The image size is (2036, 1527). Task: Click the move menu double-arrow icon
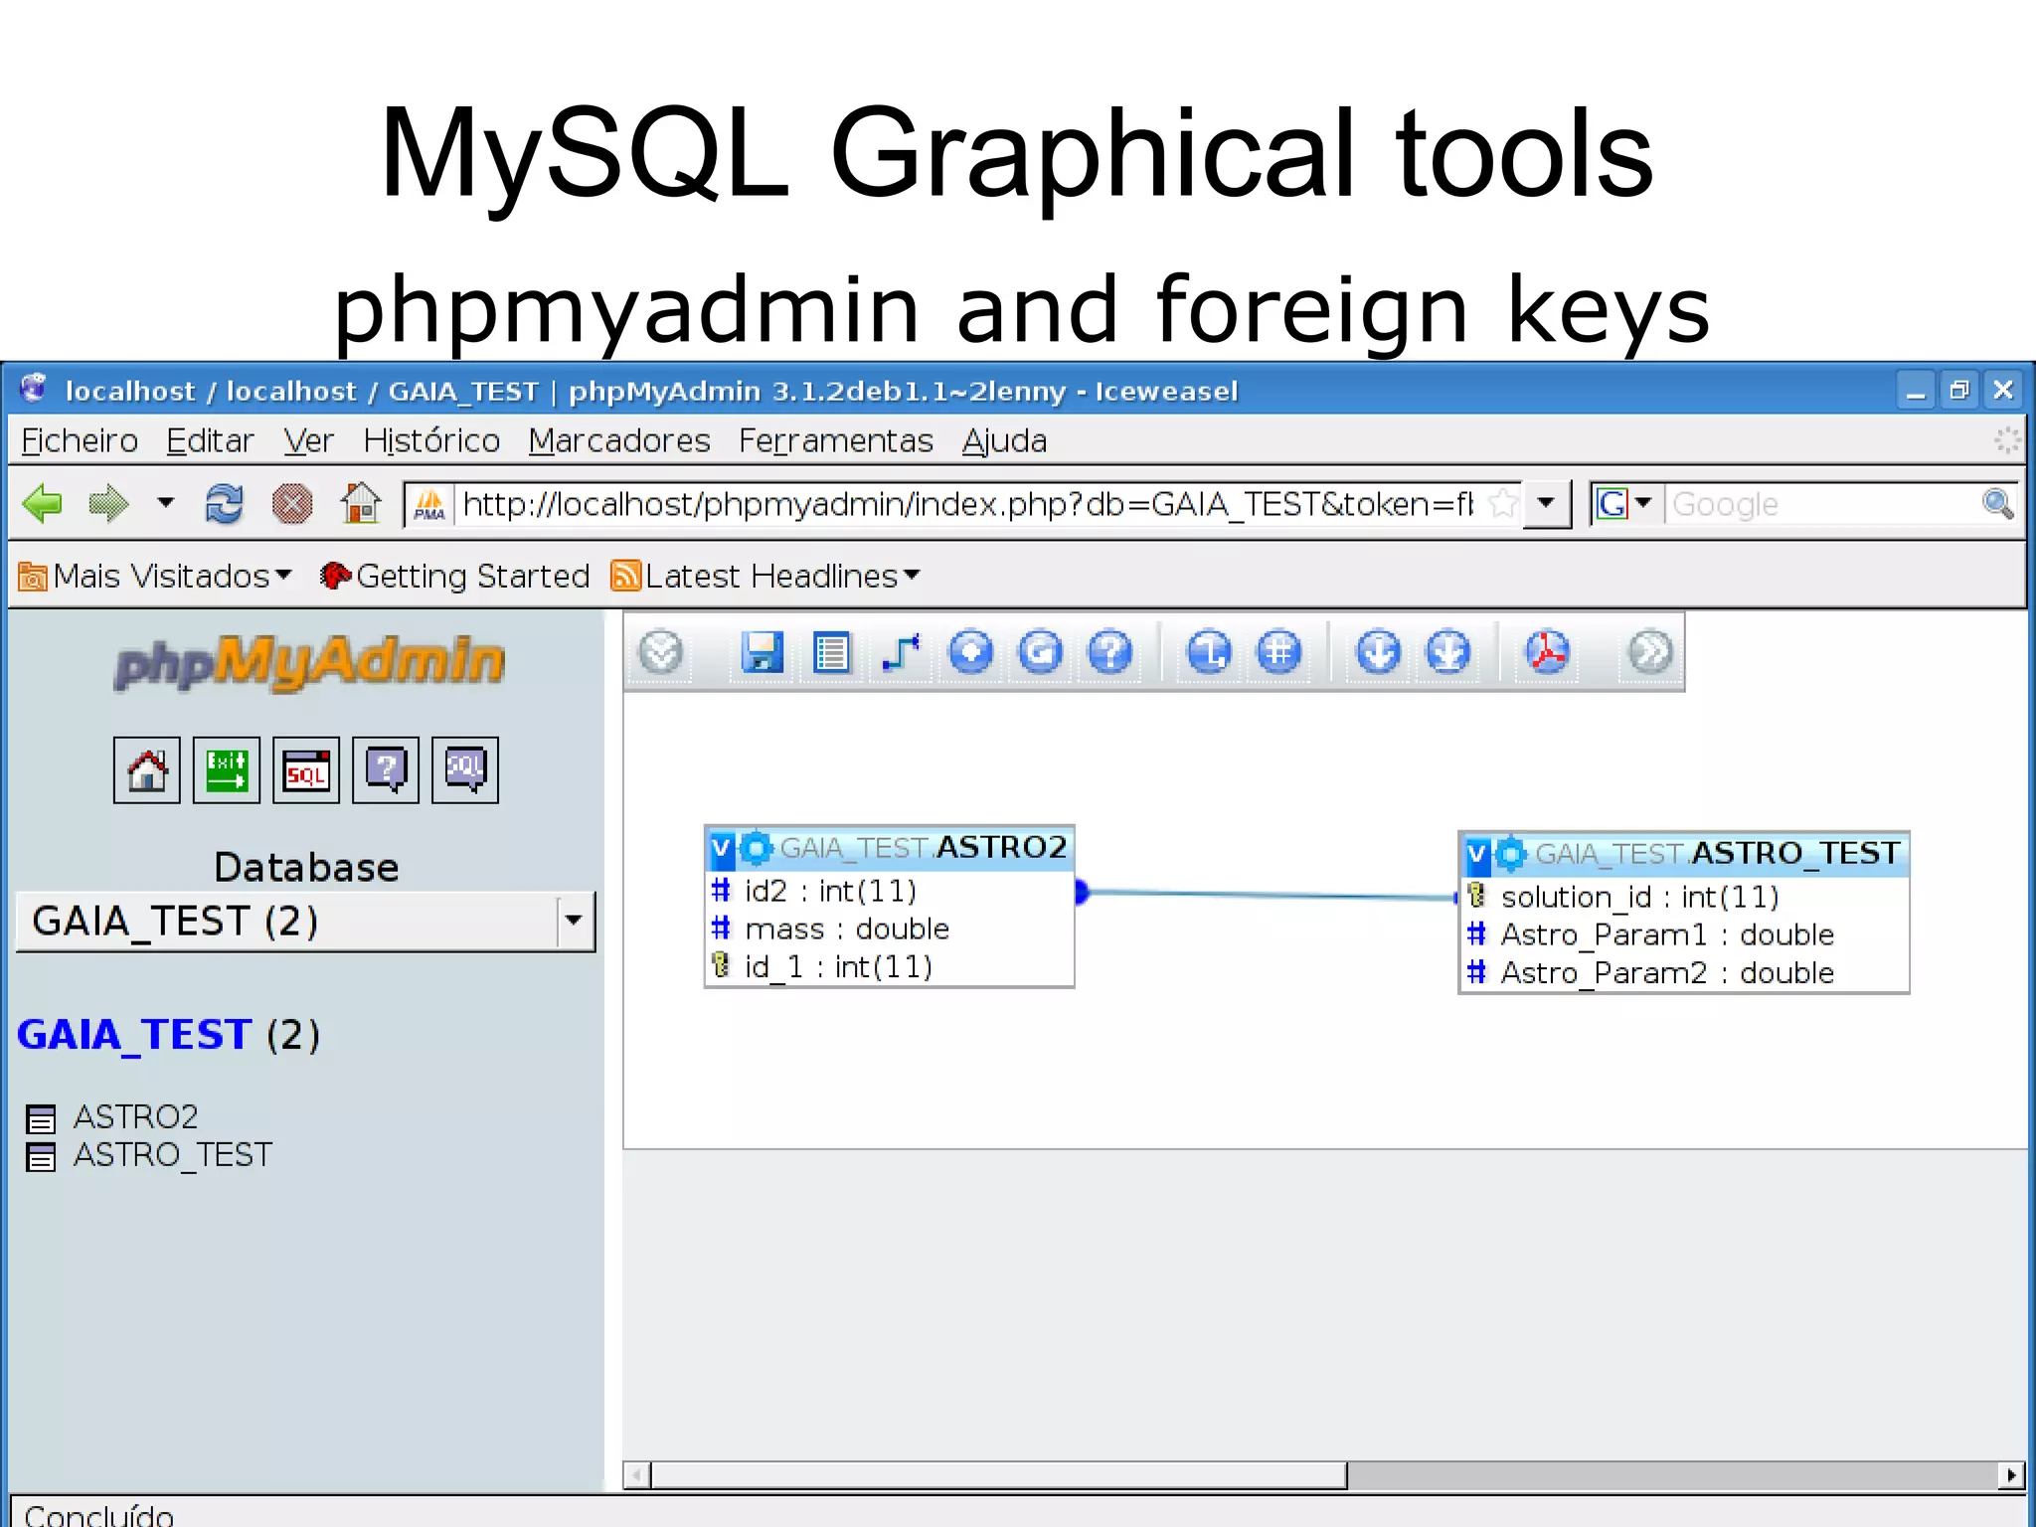point(1650,652)
